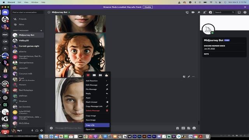This screenshot has height=140, width=249.
Task: Choose Edit Message in context menu
Action: 97,85
